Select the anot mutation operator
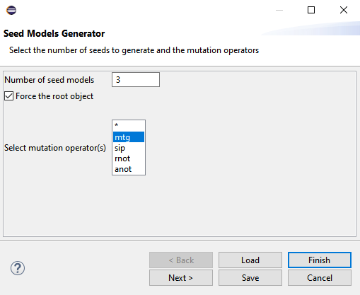This screenshot has width=360, height=295. 129,169
